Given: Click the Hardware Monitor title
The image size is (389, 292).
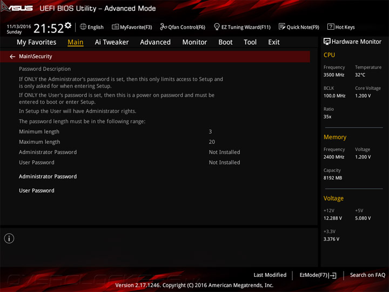Looking at the screenshot, I should (357, 42).
